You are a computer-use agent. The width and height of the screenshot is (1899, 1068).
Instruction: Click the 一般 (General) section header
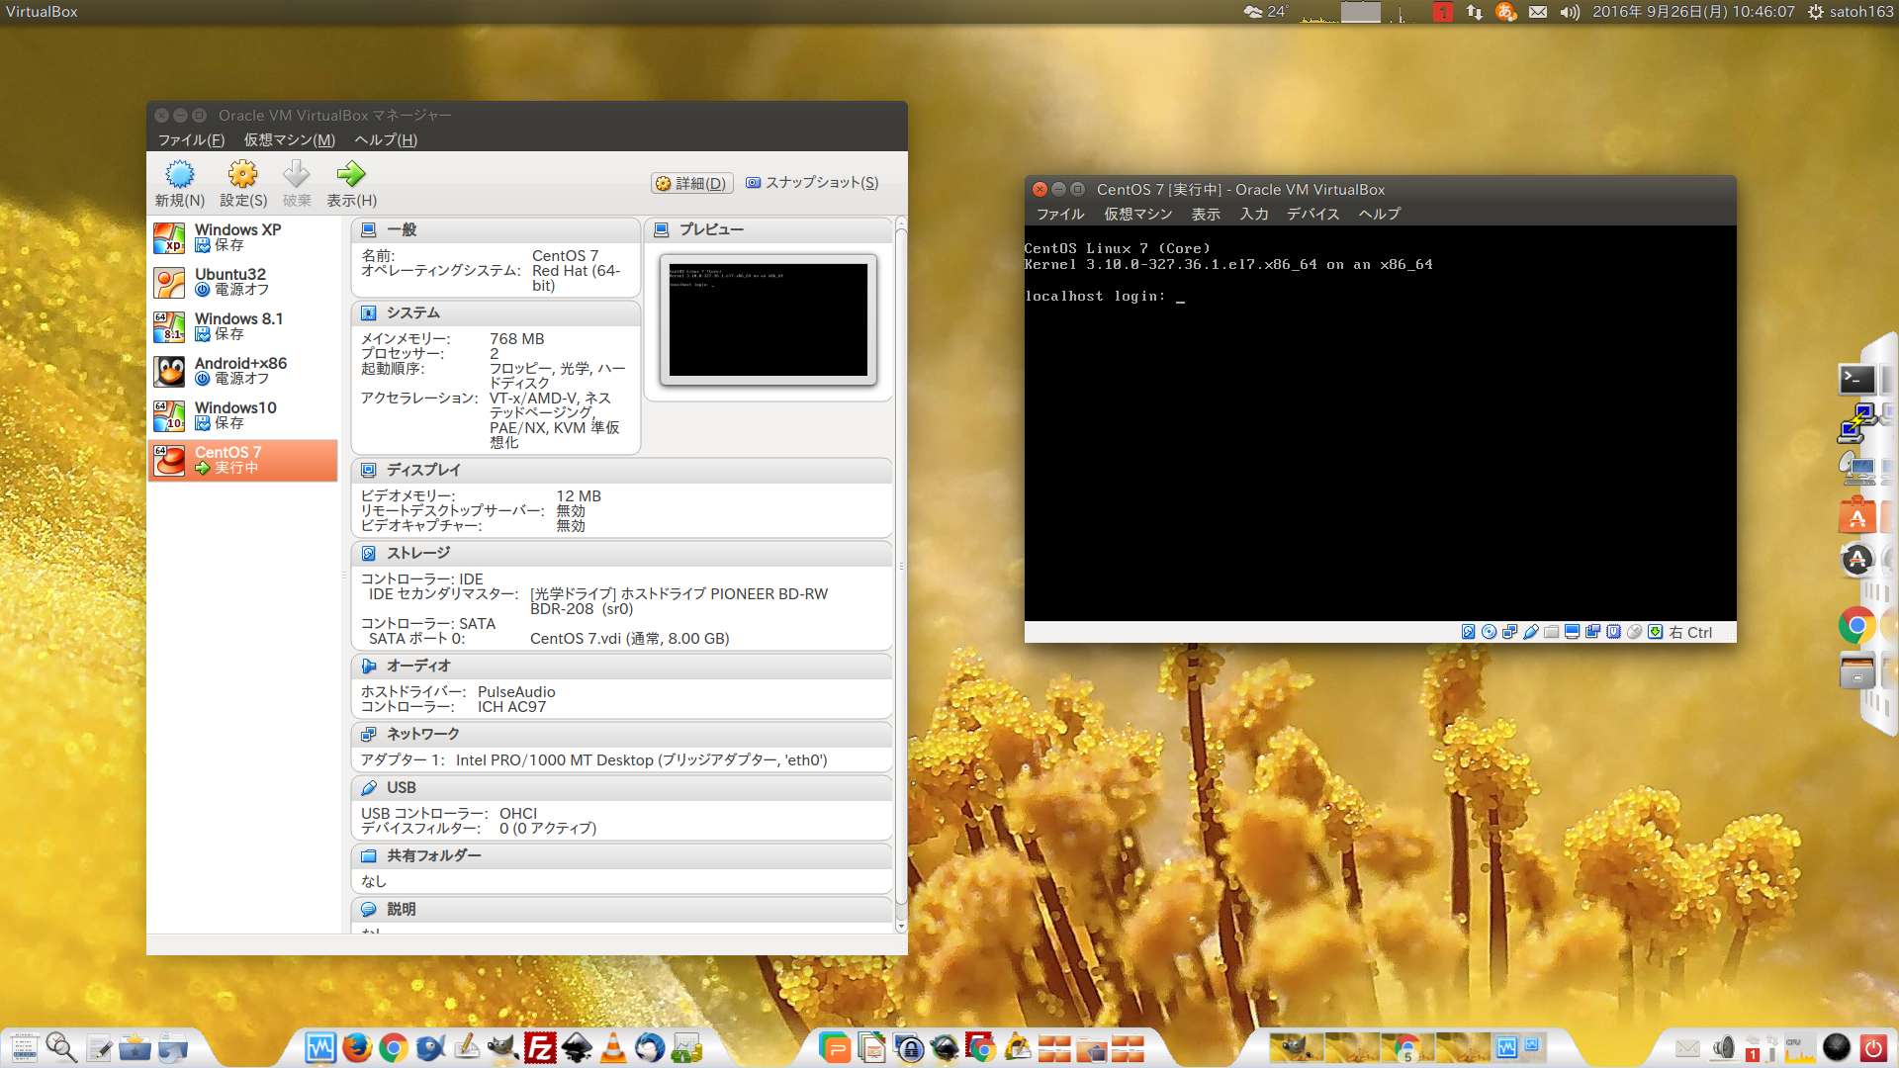[x=496, y=229]
